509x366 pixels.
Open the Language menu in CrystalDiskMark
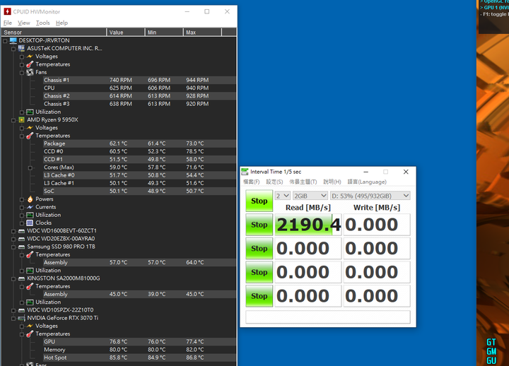point(367,182)
